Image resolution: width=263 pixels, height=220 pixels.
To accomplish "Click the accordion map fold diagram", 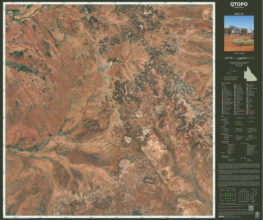I will [x=244, y=197].
